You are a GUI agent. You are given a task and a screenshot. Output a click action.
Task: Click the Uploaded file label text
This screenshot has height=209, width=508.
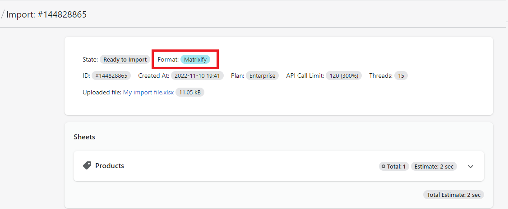pyautogui.click(x=102, y=92)
